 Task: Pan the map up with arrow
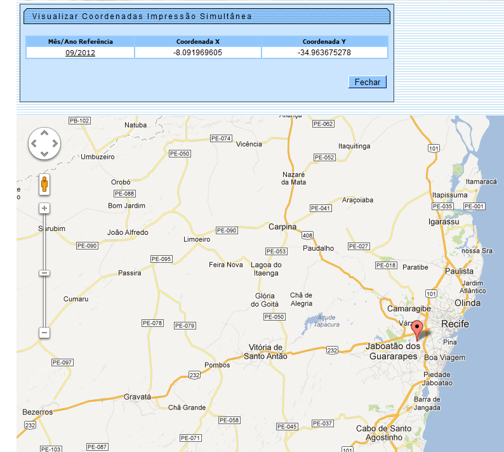click(x=44, y=133)
